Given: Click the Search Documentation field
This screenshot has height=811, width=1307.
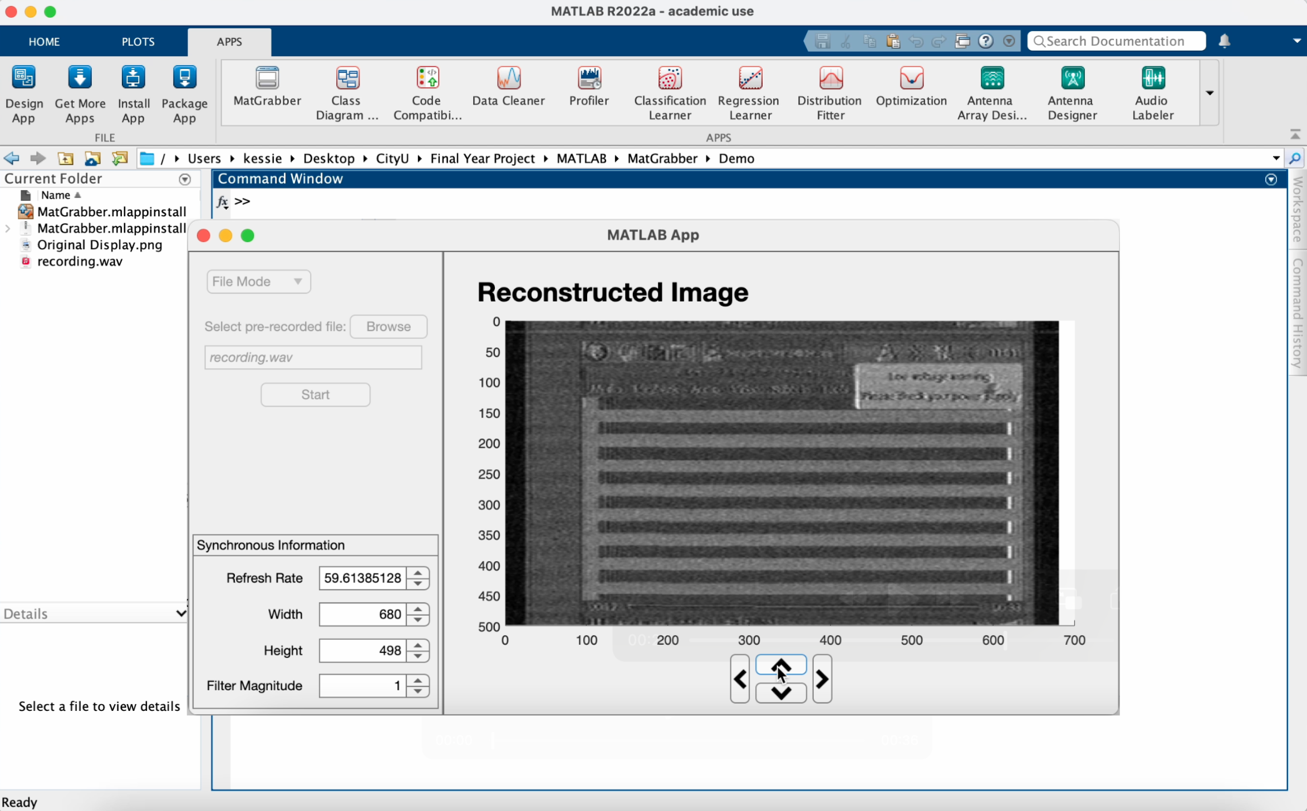Looking at the screenshot, I should (x=1117, y=41).
